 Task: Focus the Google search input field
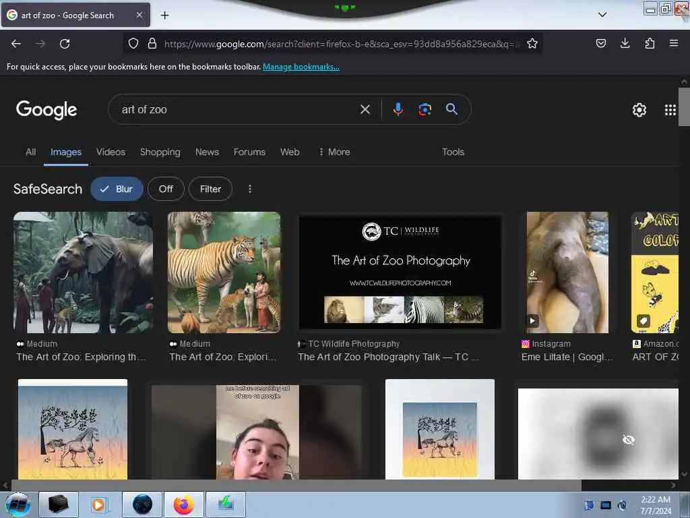click(x=238, y=110)
